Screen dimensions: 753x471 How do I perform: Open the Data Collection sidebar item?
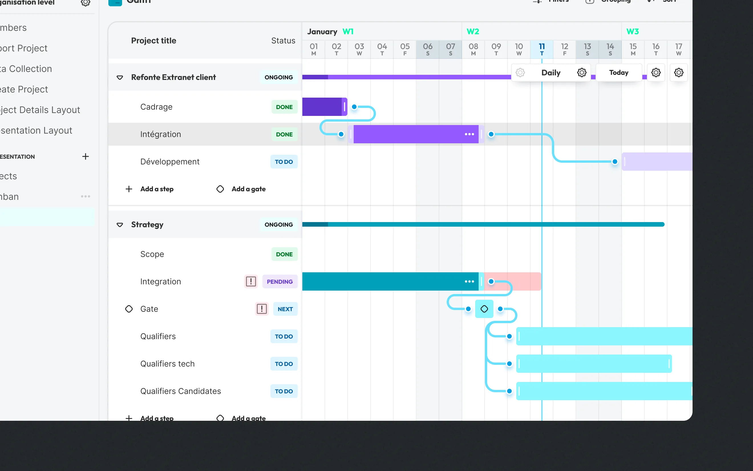coord(26,69)
